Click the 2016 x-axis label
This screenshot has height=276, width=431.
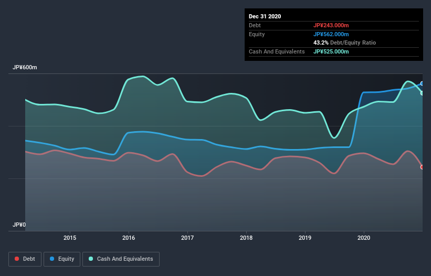tap(129, 238)
